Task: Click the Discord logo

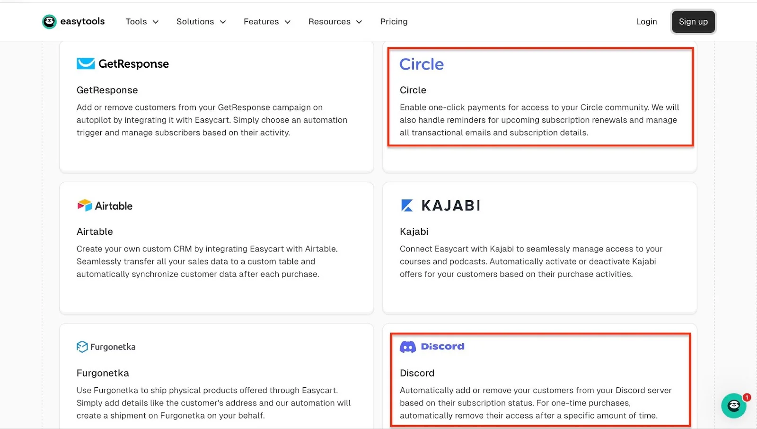Action: pos(432,347)
